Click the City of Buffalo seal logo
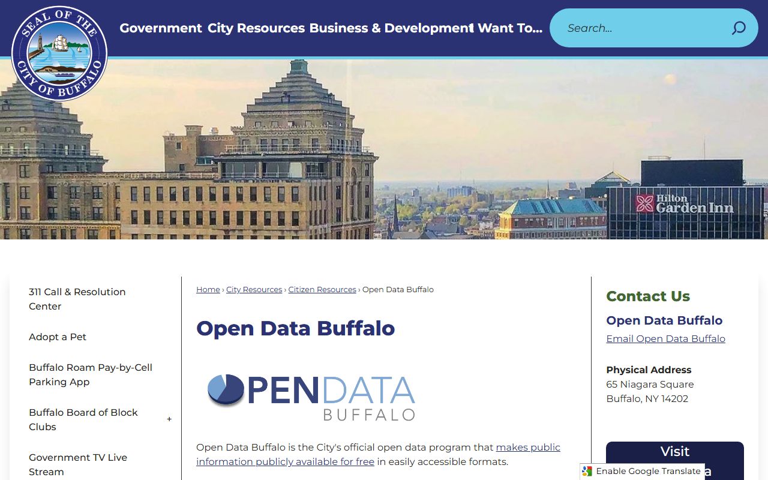Screen dimensions: 768x480 click(x=59, y=53)
